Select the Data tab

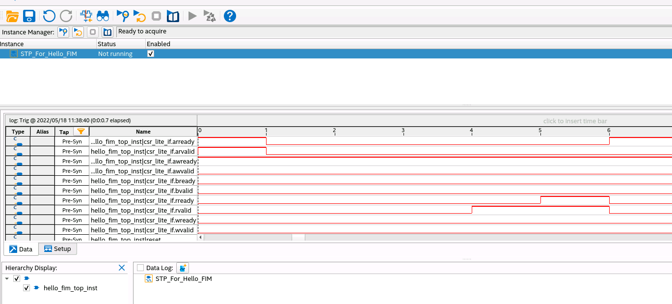(x=21, y=249)
